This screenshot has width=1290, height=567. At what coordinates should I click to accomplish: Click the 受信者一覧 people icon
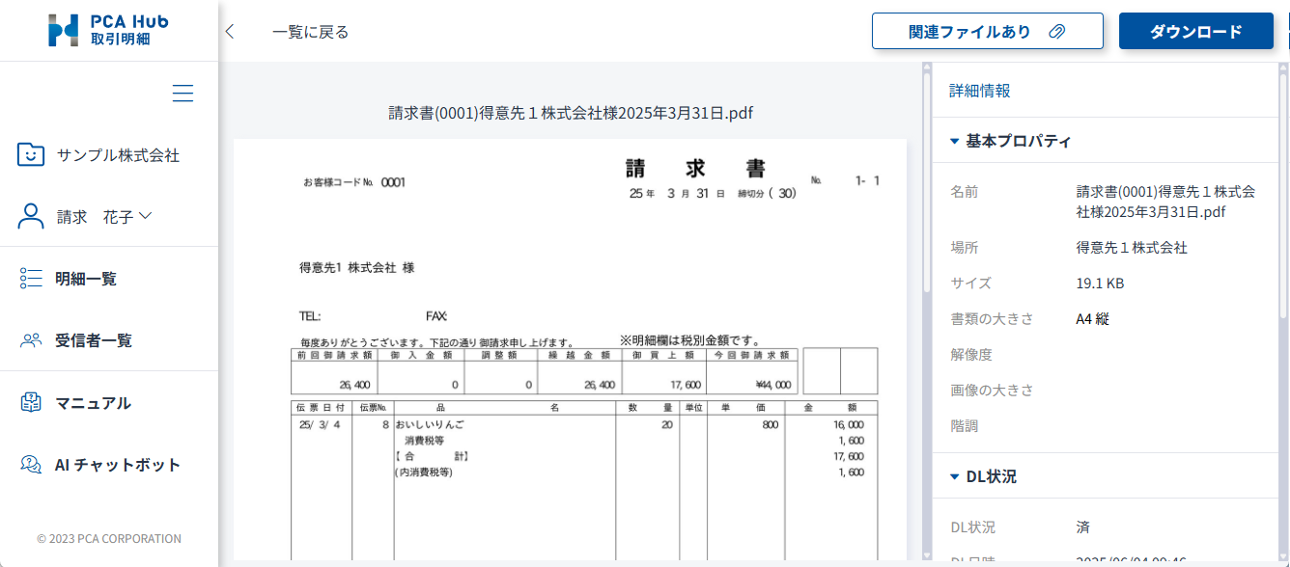point(31,340)
